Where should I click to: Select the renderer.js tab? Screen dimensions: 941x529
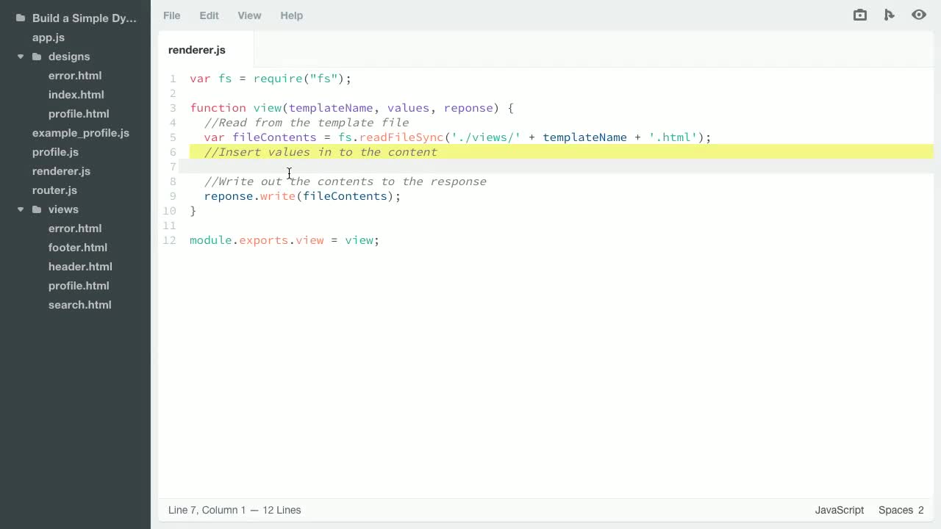[x=196, y=50]
